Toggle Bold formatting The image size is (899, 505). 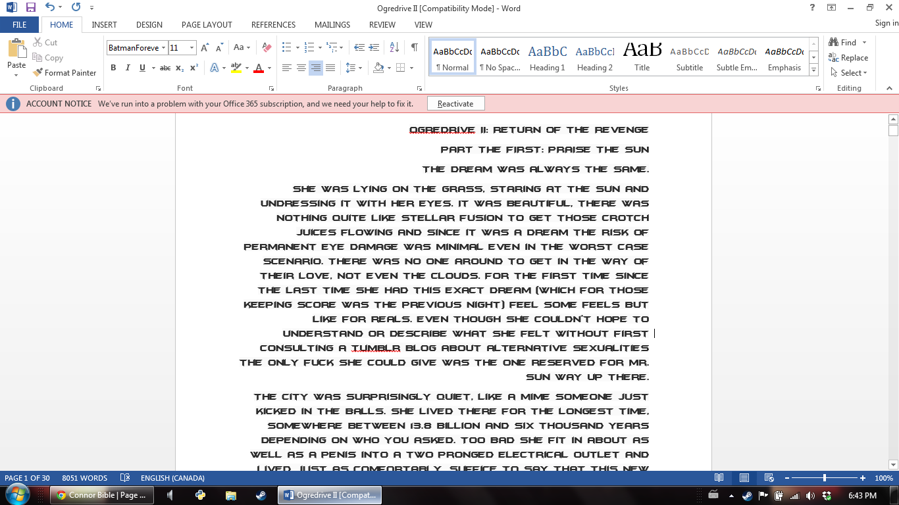point(113,68)
